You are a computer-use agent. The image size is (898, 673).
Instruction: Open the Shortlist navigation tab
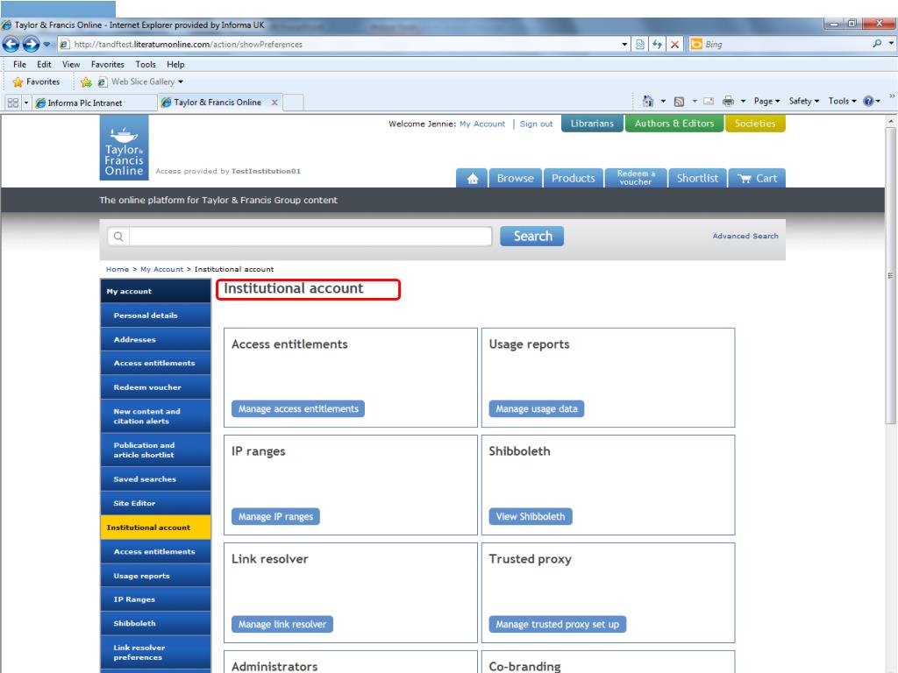697,179
